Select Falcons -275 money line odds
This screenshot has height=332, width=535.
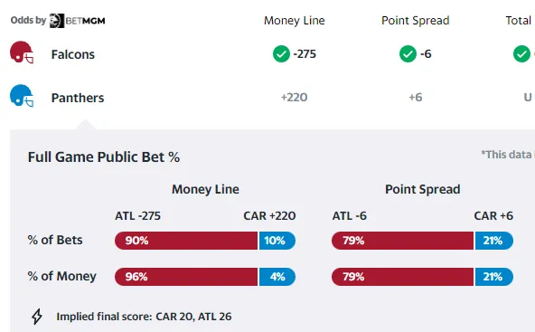pos(305,54)
